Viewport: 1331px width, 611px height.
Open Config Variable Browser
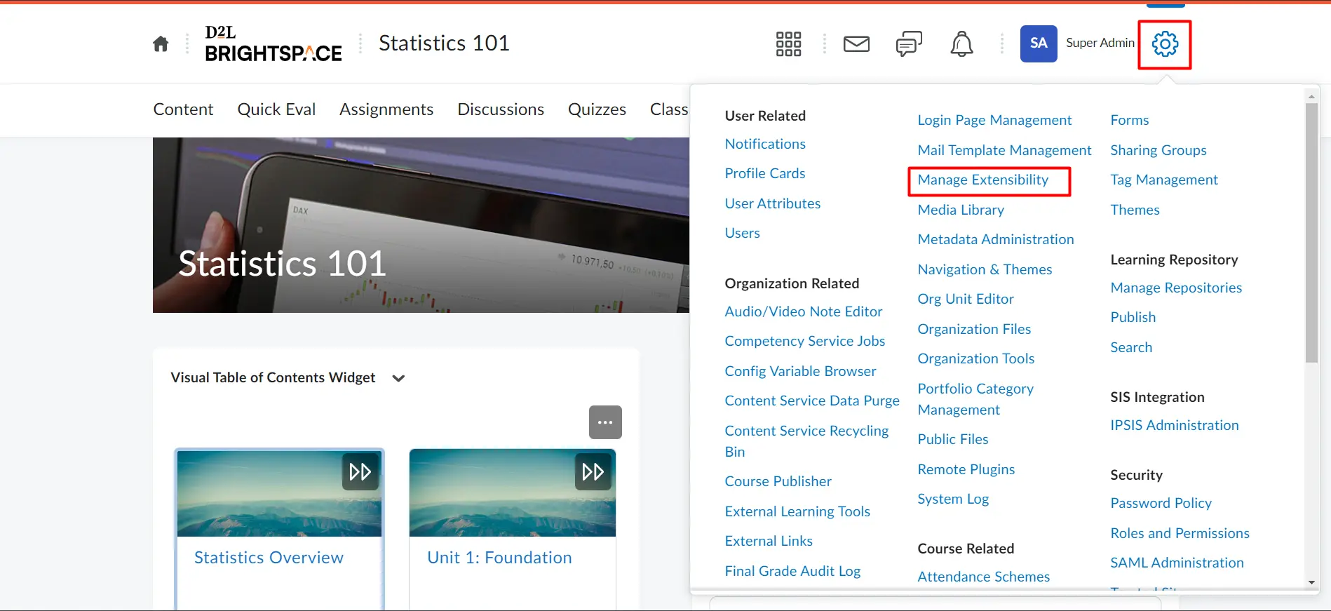[x=801, y=371]
